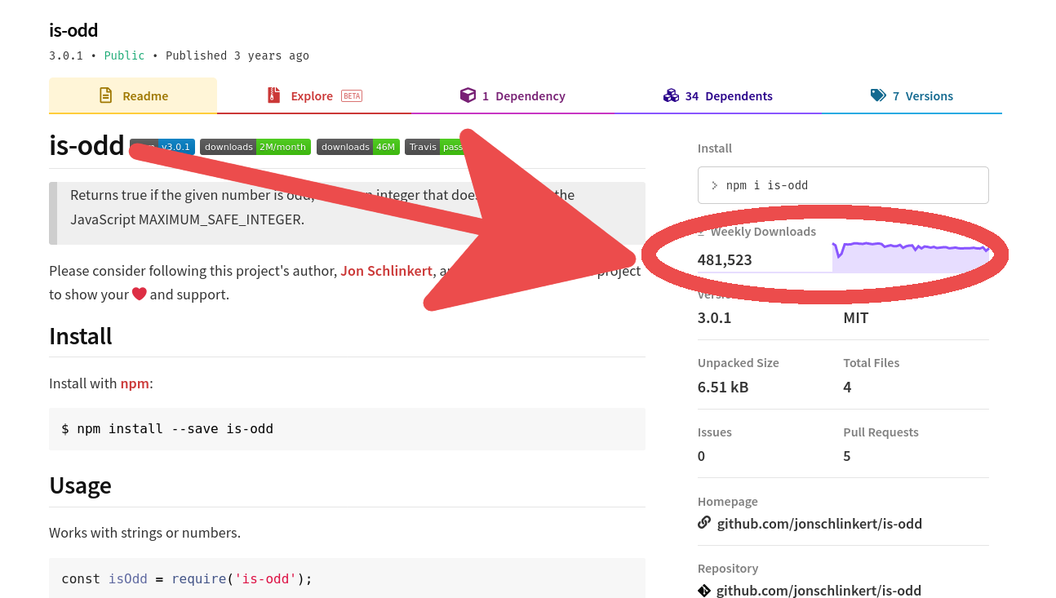1056x598 pixels.
Task: Click the downloads 2M/month badge
Action: pos(255,147)
